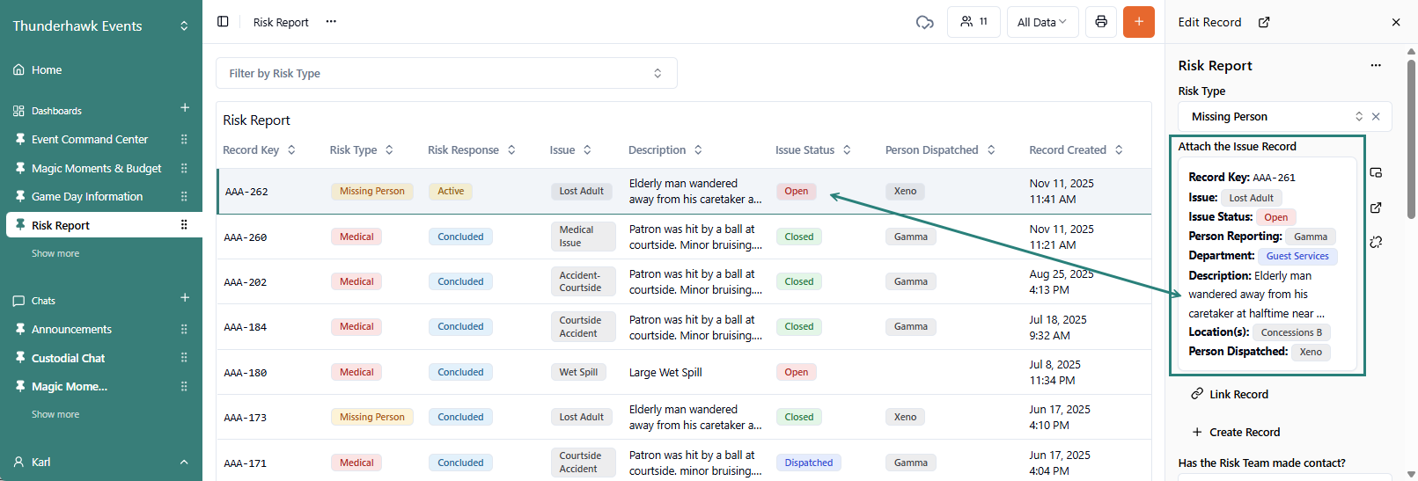
Task: Print the Risk Report
Action: [x=1100, y=22]
